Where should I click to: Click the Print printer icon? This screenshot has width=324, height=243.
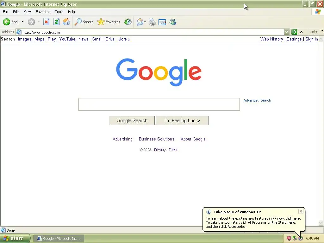pyautogui.click(x=152, y=22)
